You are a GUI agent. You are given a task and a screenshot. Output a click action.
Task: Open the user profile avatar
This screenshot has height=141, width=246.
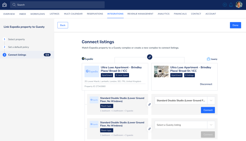[x=239, y=5]
